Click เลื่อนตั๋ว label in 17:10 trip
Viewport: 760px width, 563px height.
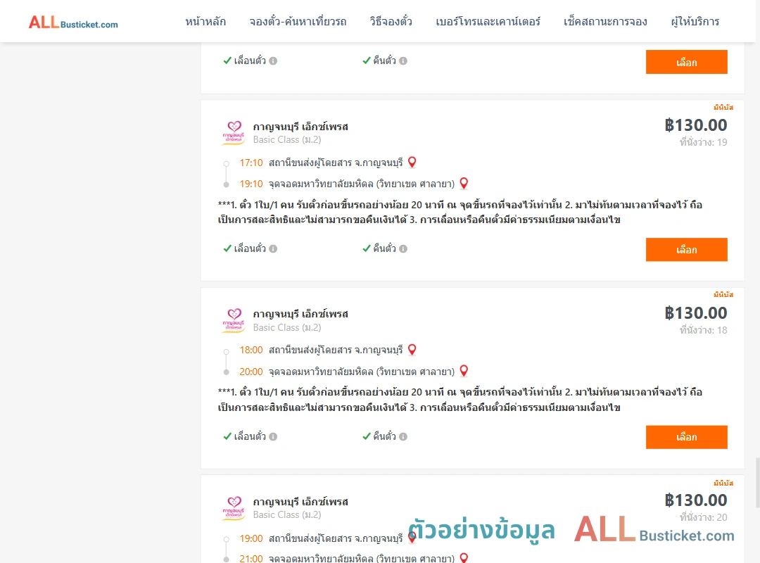click(x=250, y=248)
